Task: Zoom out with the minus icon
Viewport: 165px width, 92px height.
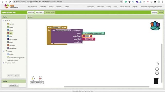Action: tap(157, 73)
